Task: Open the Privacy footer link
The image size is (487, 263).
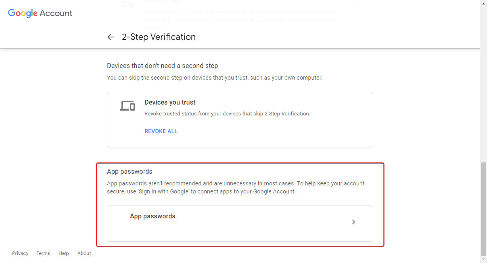Action: tap(20, 253)
